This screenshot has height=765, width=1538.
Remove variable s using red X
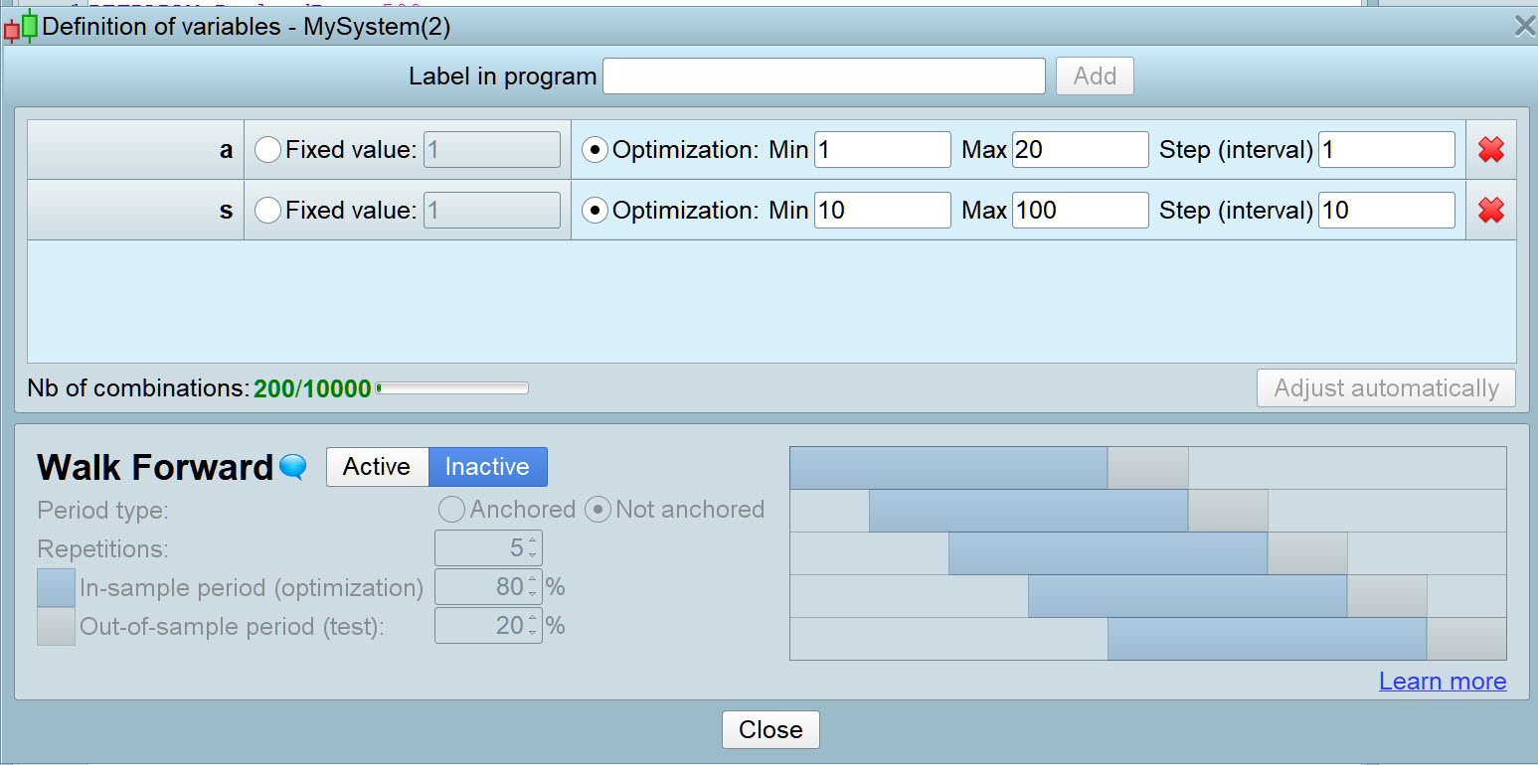[1490, 211]
